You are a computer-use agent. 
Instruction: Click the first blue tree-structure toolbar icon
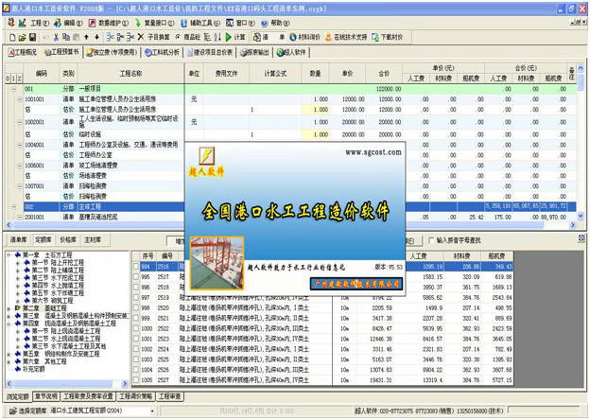(110, 37)
